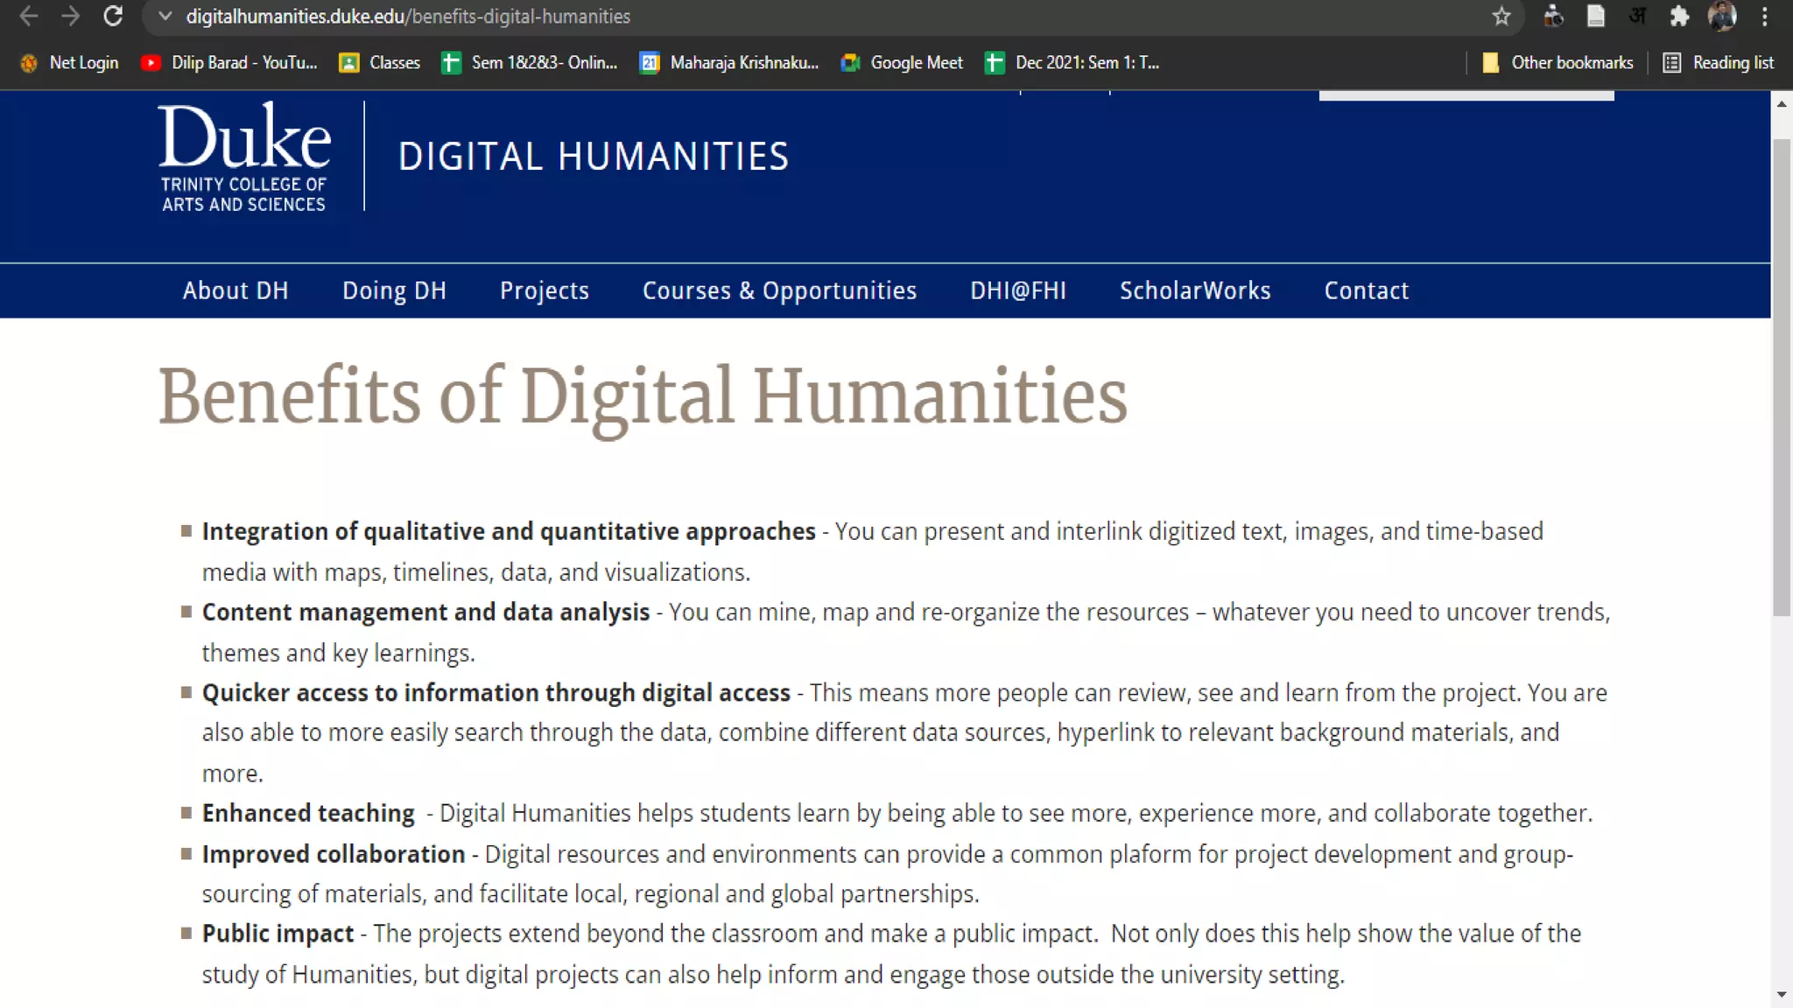
Task: Go to the ScholarWorks nav item
Action: [1195, 290]
